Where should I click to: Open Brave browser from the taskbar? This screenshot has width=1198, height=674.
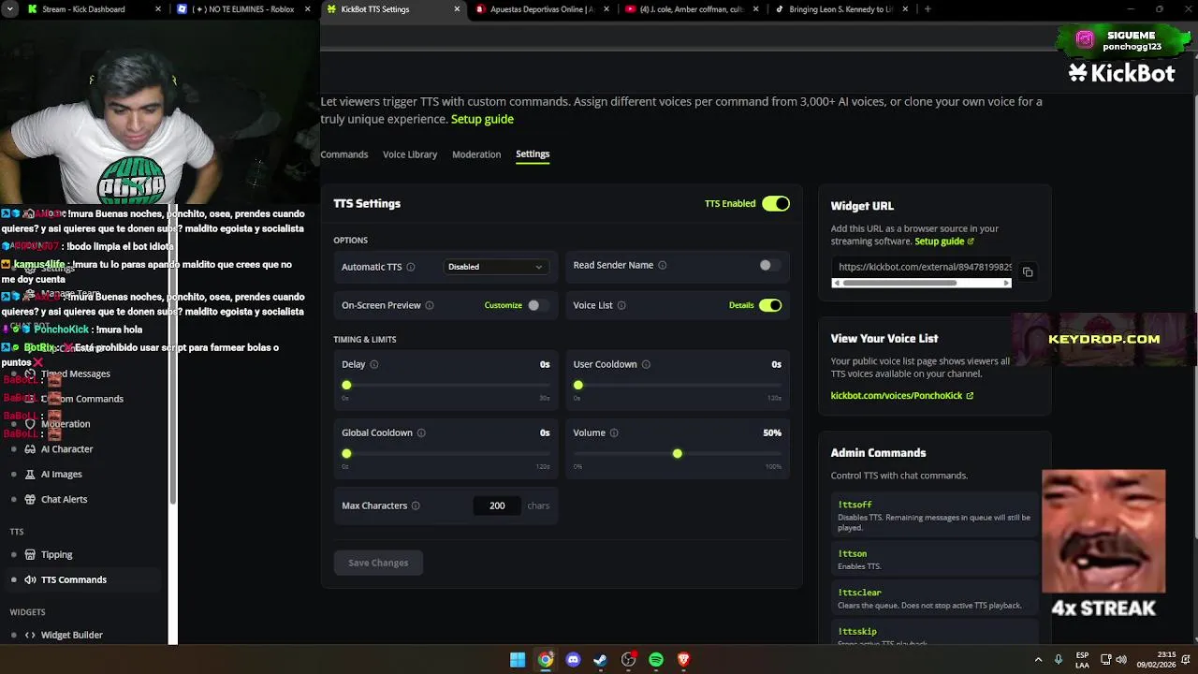tap(683, 660)
